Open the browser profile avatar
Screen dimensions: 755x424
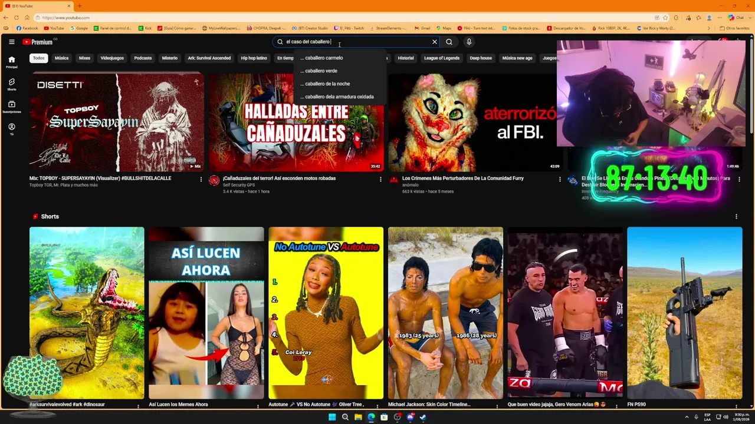click(x=709, y=18)
